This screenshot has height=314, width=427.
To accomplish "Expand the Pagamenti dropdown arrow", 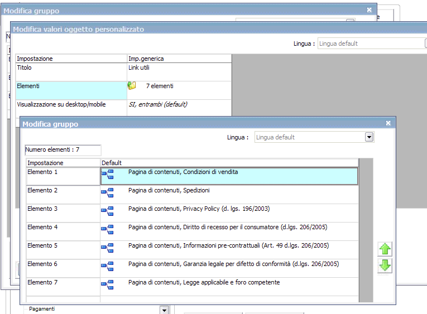I will [x=164, y=310].
